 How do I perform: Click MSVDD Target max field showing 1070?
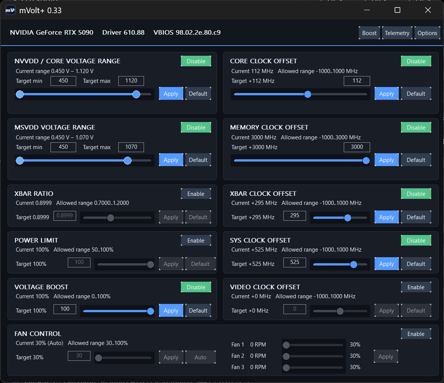pyautogui.click(x=131, y=147)
